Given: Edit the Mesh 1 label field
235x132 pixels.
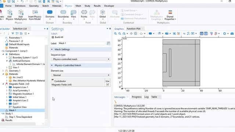Looking at the screenshot, I should 82,43.
